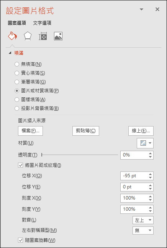This screenshot has height=248, width=167.
Task: Open the Size & Properties icon tab
Action: pos(43,36)
